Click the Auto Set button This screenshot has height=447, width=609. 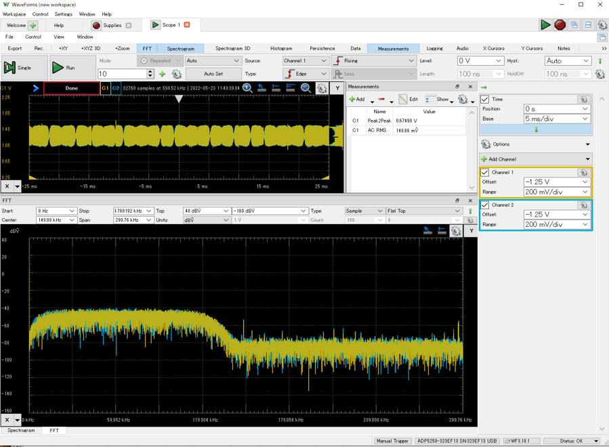click(213, 74)
